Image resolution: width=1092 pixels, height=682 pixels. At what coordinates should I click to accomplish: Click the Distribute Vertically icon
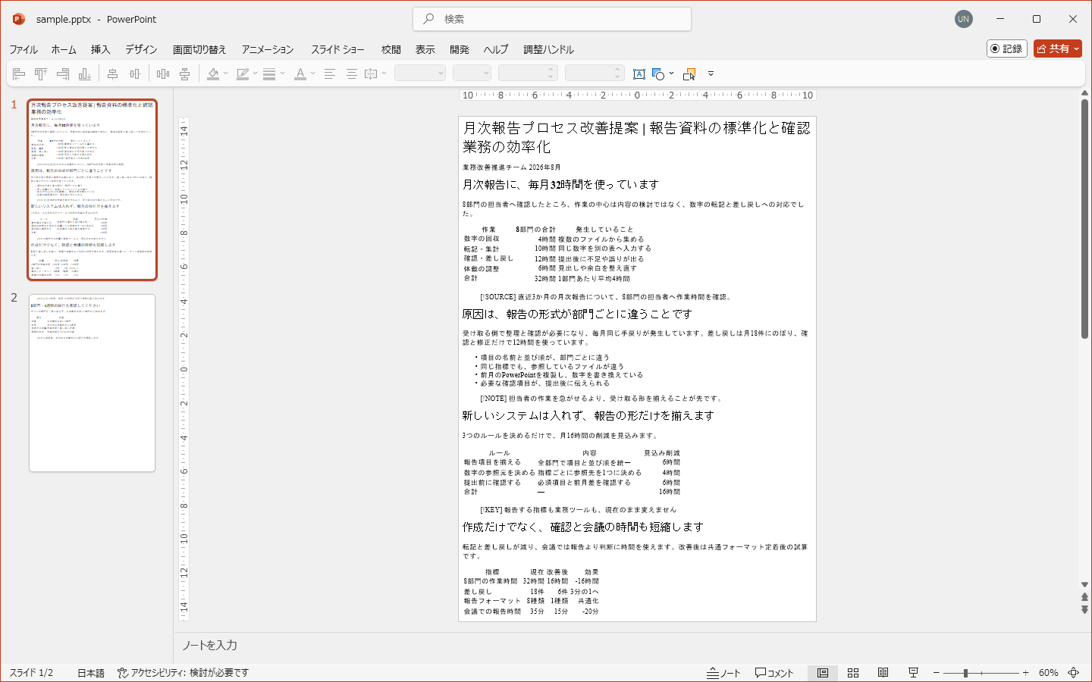[x=184, y=74]
